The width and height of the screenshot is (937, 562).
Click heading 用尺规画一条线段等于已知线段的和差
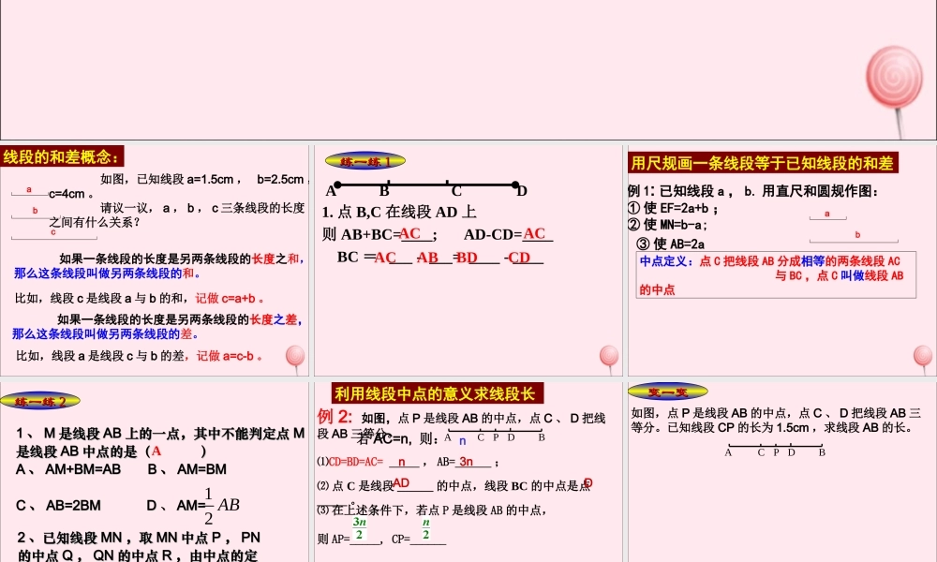(x=763, y=163)
